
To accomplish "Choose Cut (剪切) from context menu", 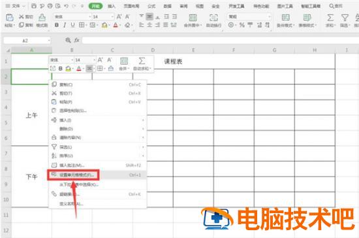I will pos(98,93).
